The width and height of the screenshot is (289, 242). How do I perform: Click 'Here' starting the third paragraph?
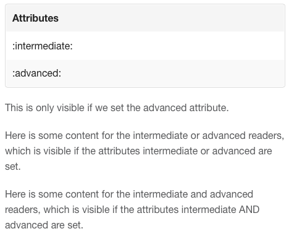click(x=15, y=194)
